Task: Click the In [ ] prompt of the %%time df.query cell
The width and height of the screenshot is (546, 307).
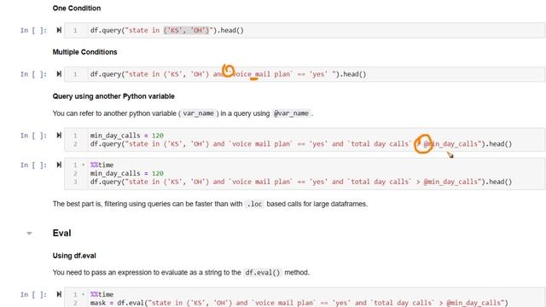Action: 33,165
